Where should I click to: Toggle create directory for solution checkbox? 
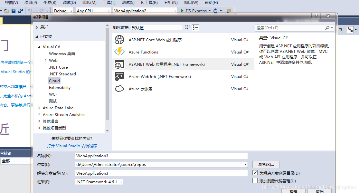(255, 173)
